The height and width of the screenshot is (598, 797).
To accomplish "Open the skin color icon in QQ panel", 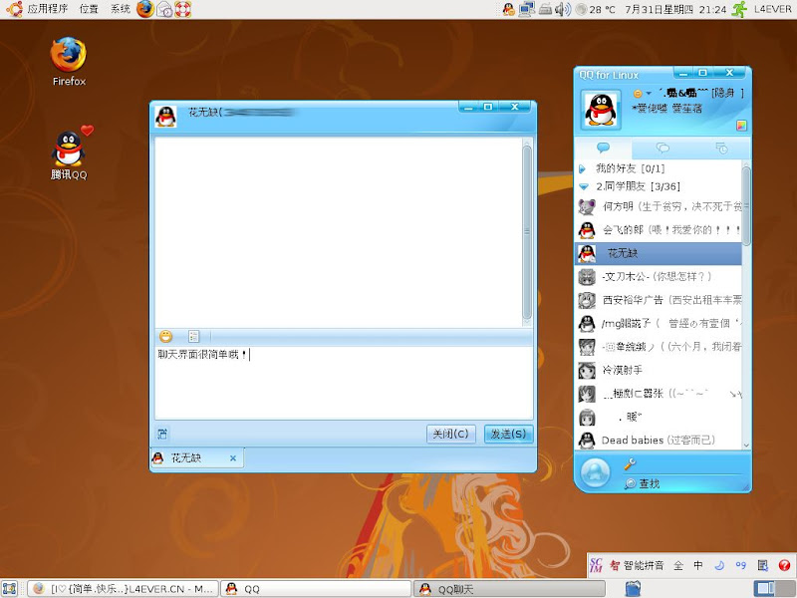I will [741, 126].
